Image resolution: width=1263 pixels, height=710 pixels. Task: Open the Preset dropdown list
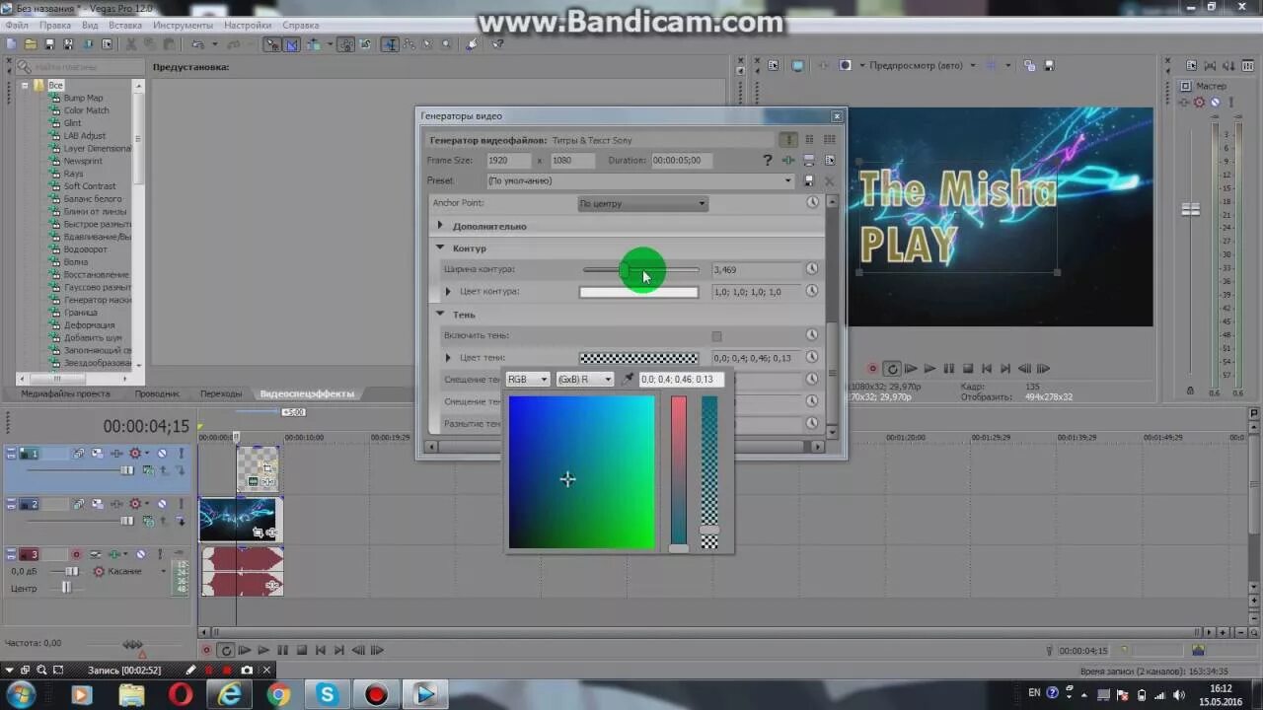coord(787,181)
